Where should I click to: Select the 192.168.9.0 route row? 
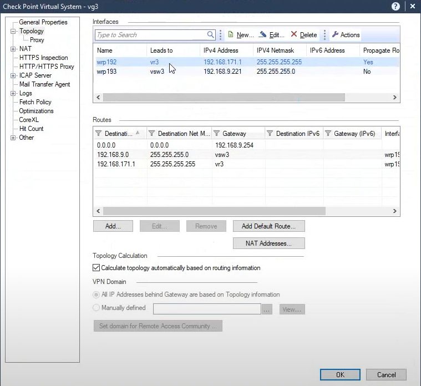246,155
